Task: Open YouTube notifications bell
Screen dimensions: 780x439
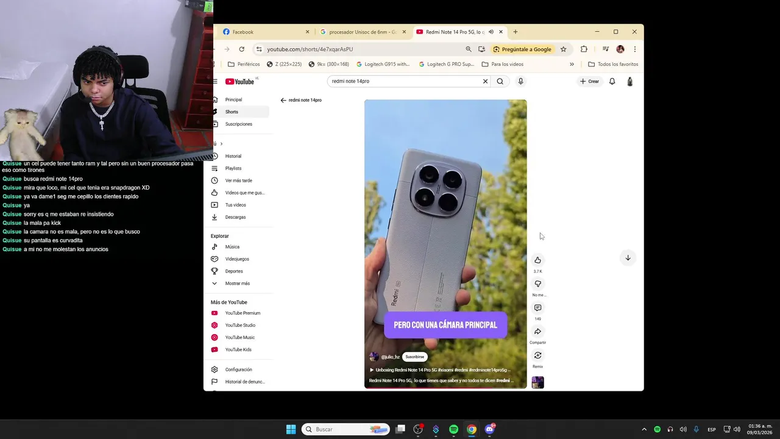Action: click(612, 81)
